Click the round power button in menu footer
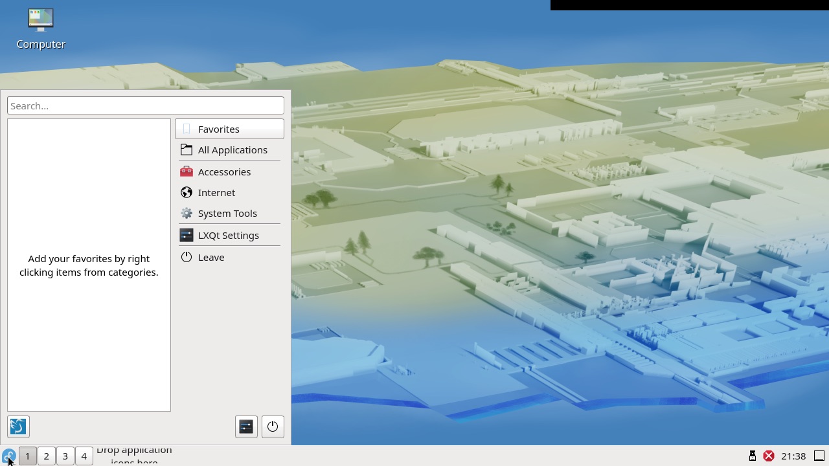 (x=273, y=427)
